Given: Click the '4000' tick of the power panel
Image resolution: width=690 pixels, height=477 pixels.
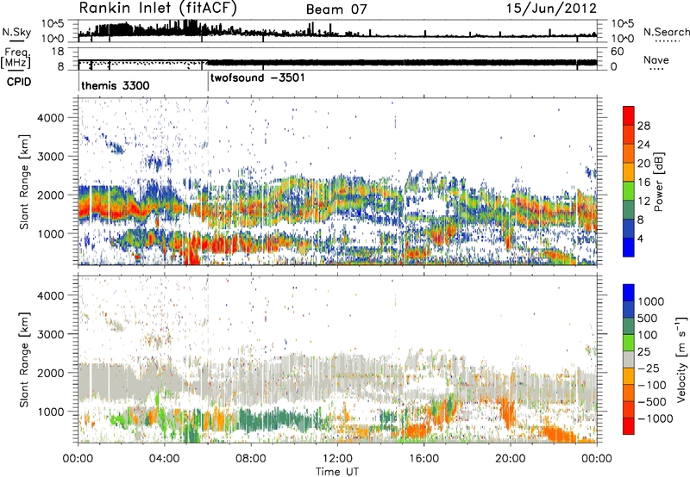Looking at the screenshot, I should pos(50,118).
